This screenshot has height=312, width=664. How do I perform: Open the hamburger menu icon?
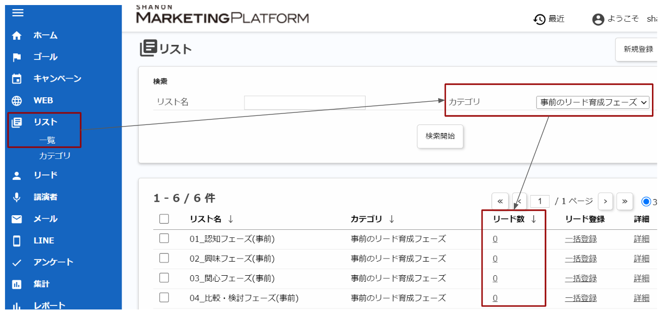coord(18,13)
